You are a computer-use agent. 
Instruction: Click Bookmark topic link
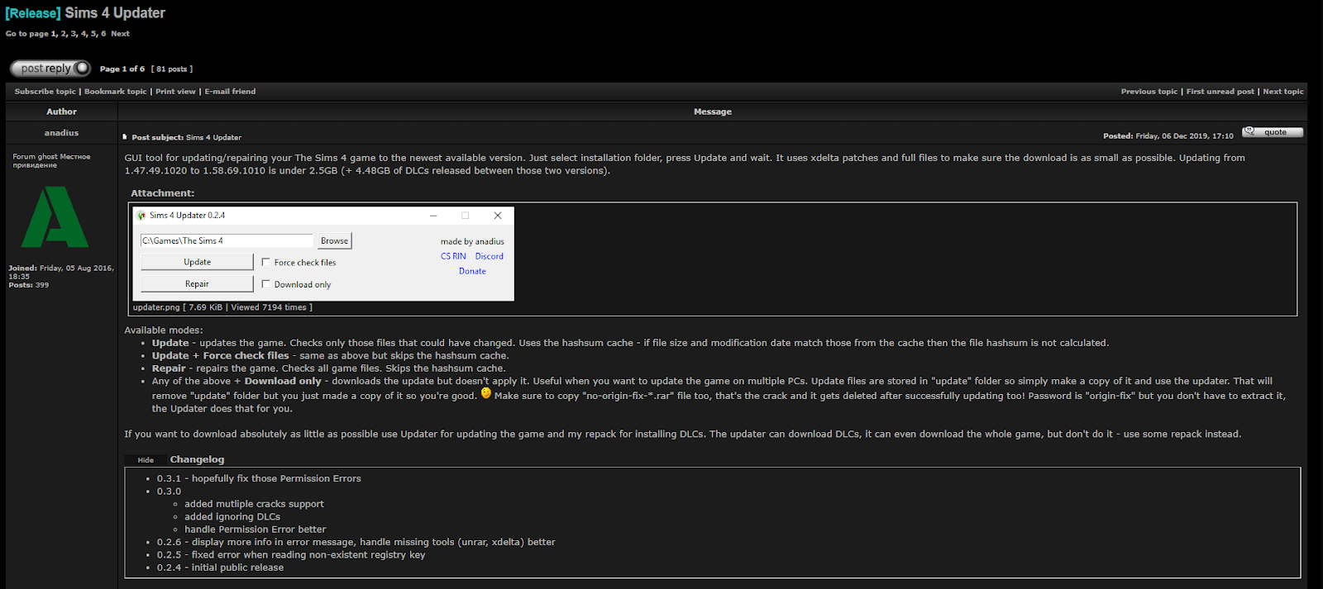pos(115,92)
